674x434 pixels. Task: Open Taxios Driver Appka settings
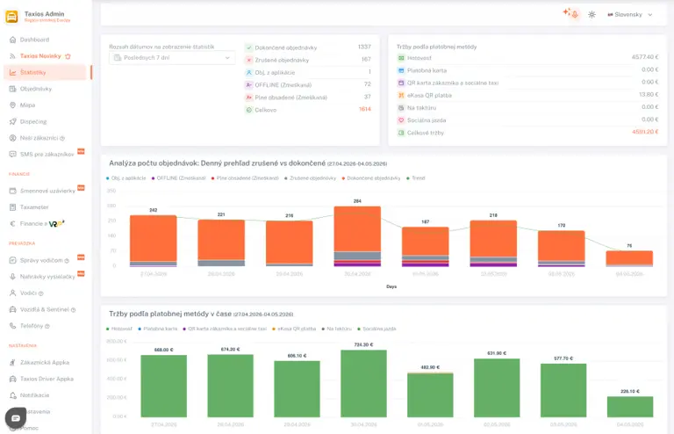click(47, 379)
